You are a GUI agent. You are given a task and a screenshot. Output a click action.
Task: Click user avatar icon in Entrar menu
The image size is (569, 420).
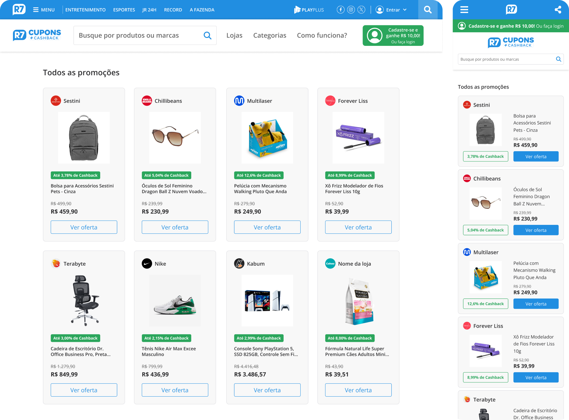(x=379, y=10)
